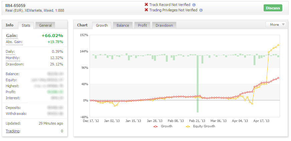Click the Mt4-65059 account title
The height and width of the screenshot is (141, 291).
16,5
